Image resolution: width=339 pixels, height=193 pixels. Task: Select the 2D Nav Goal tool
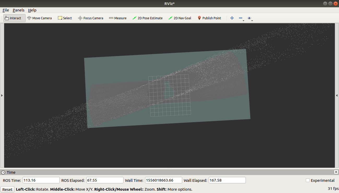pos(180,18)
